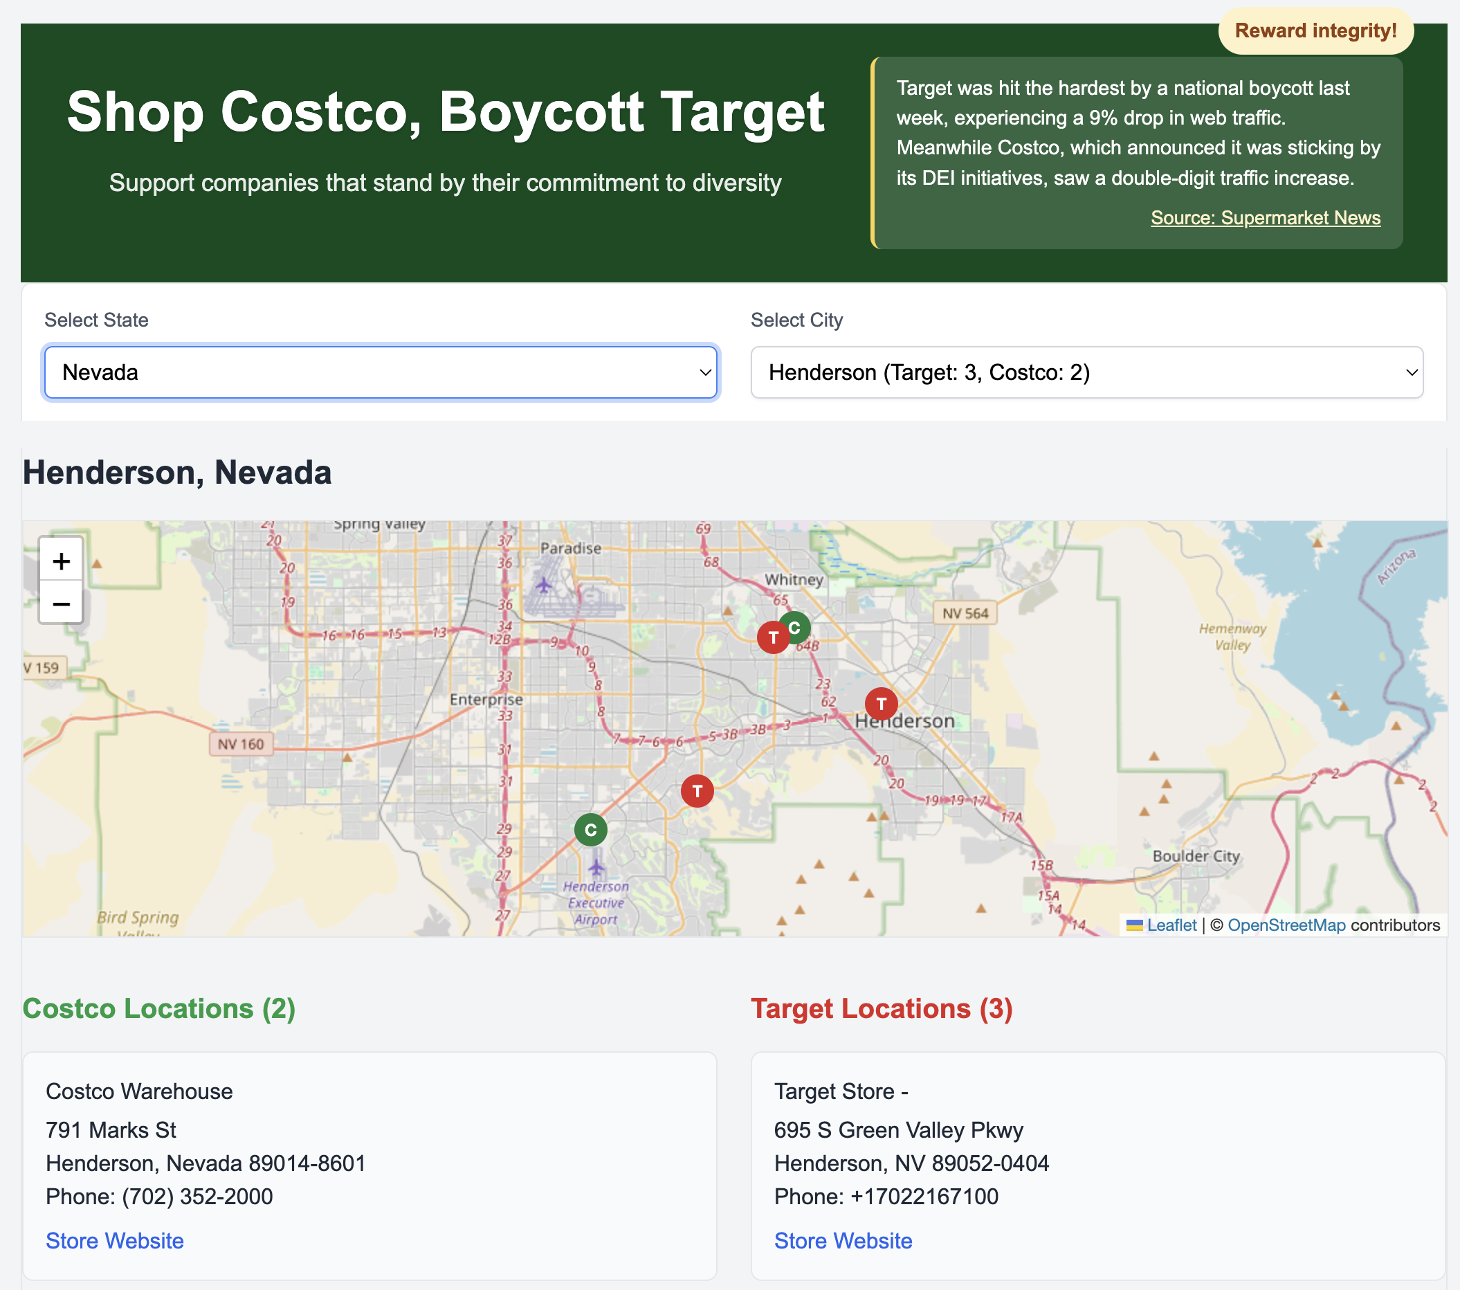This screenshot has height=1290, width=1460.
Task: Click the "695 S Green Valley Pkwy" address
Action: click(899, 1130)
